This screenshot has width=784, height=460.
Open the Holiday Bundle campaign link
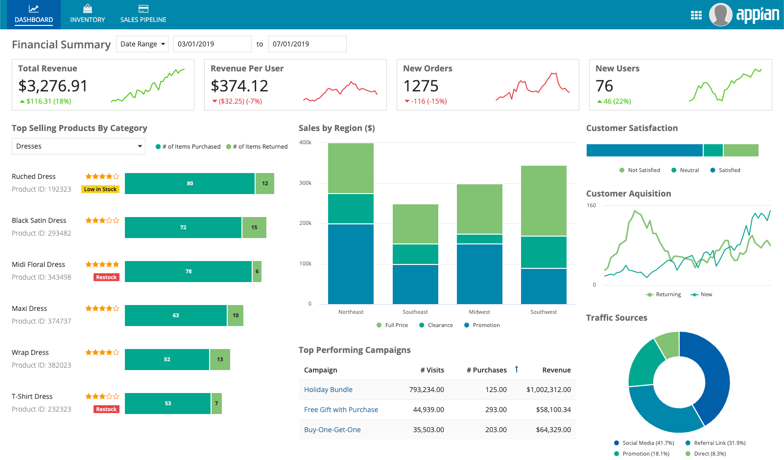pos(328,390)
